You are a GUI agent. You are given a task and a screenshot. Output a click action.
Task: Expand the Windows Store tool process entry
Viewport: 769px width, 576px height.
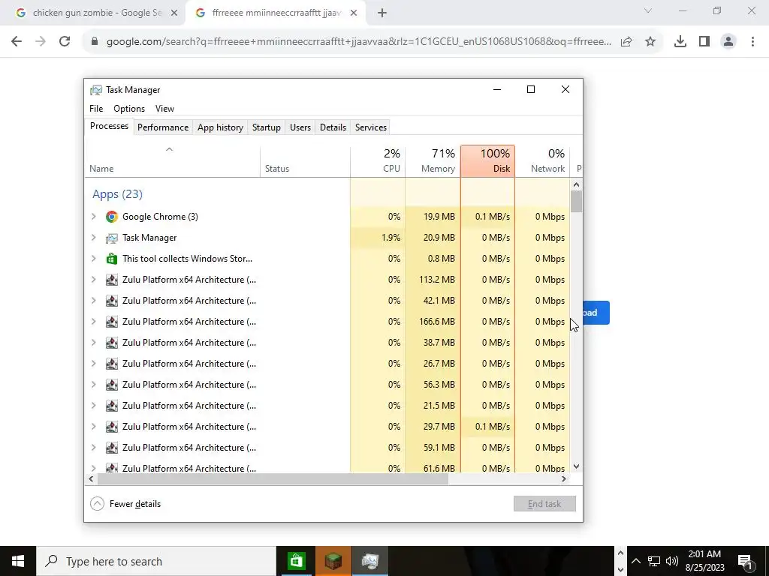(x=94, y=259)
